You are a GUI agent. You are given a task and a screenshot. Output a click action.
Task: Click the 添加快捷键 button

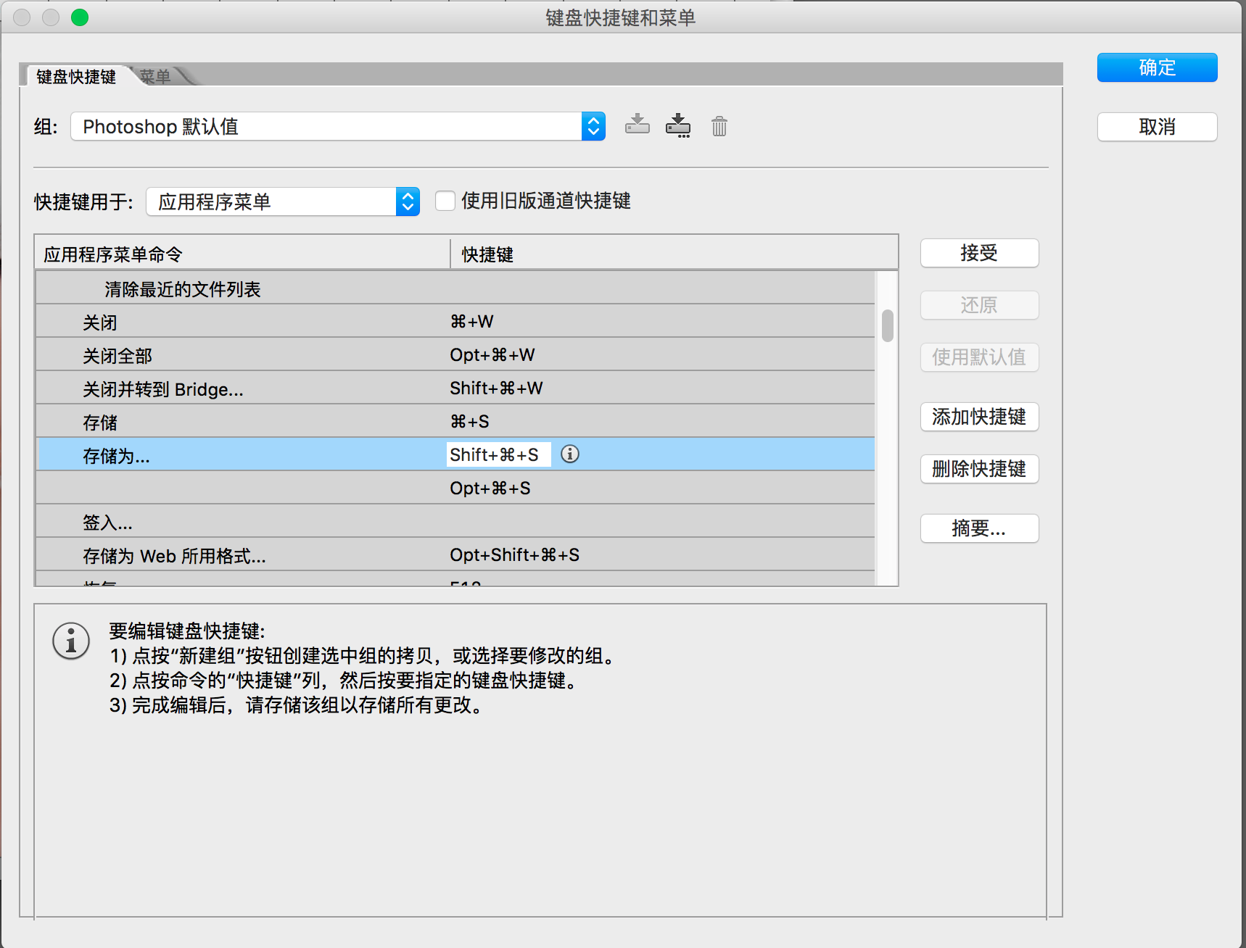(979, 417)
